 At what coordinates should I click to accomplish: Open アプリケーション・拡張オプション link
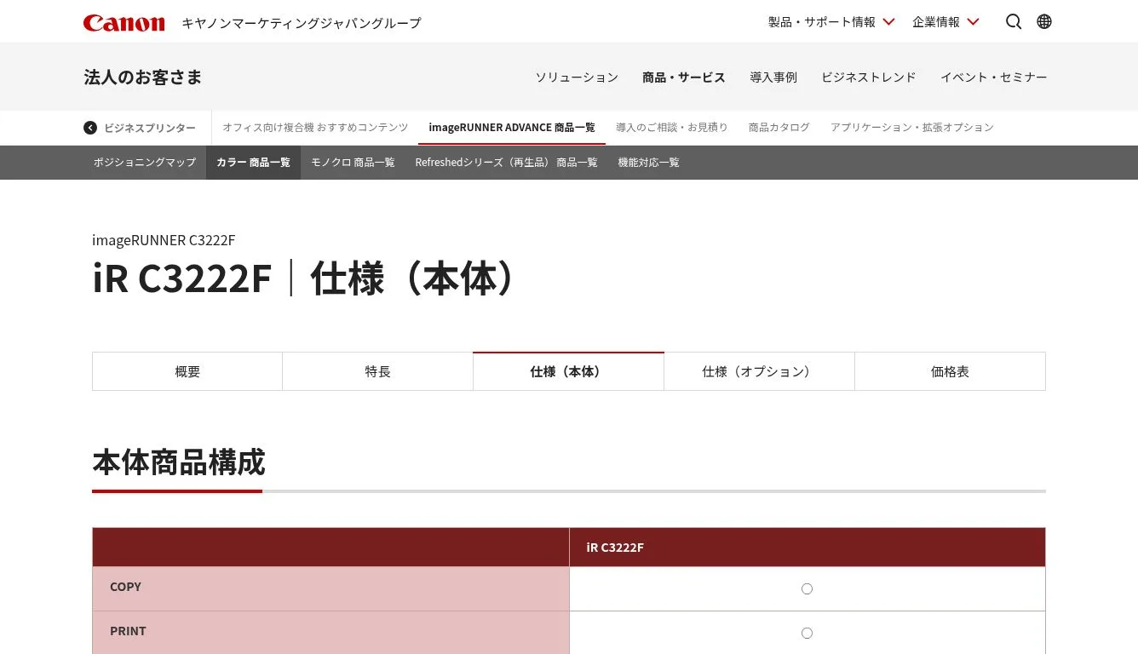912,128
